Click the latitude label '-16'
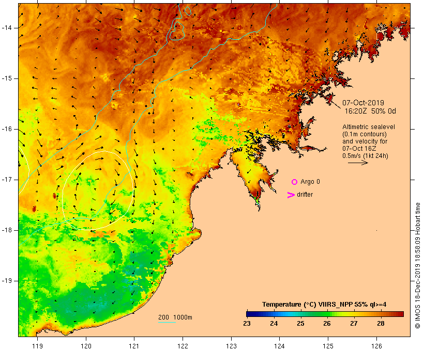The height and width of the screenshot is (351, 424). pyautogui.click(x=7, y=129)
